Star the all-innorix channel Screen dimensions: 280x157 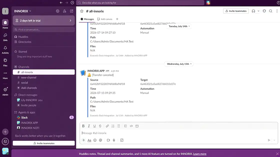tap(82, 11)
